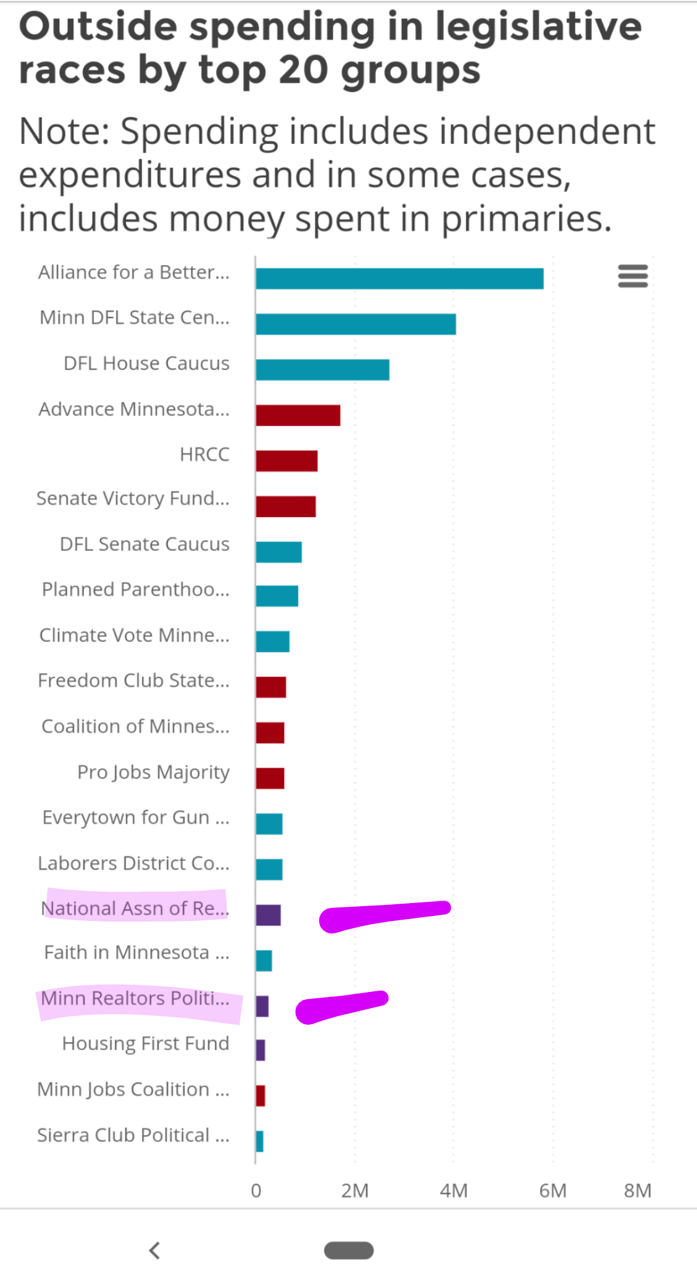Tap the Android back arrow
The height and width of the screenshot is (1265, 697).
(x=155, y=1250)
